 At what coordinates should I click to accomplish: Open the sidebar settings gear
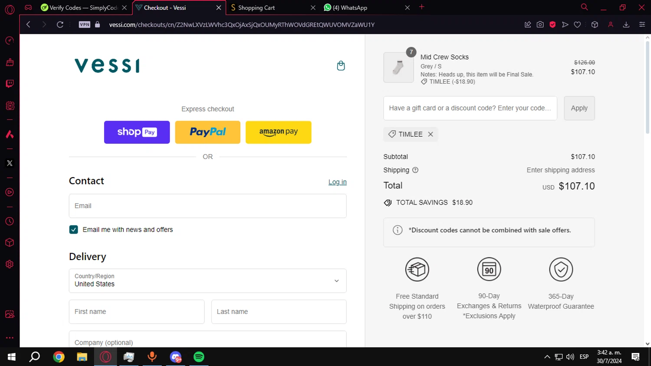(x=10, y=264)
